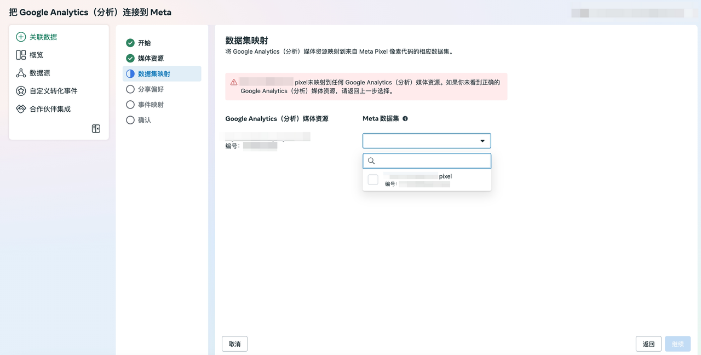Check the pixel dataset checkbox

pos(373,180)
